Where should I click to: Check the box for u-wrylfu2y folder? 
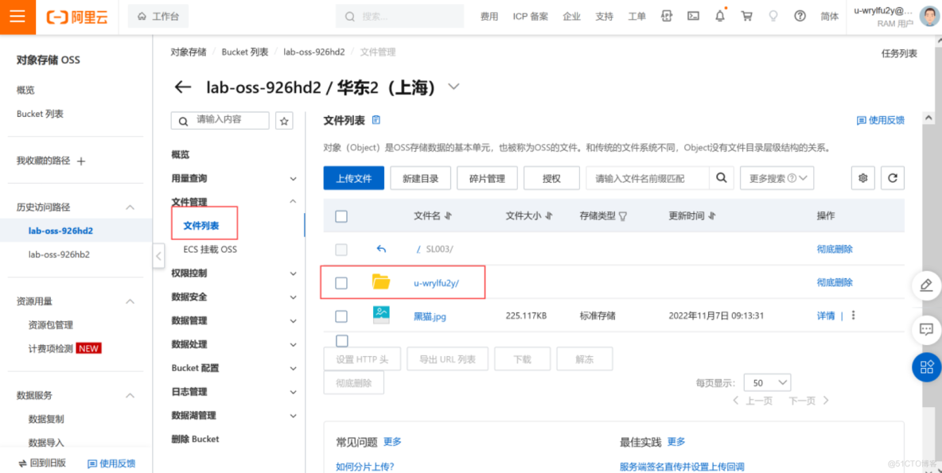pos(341,282)
